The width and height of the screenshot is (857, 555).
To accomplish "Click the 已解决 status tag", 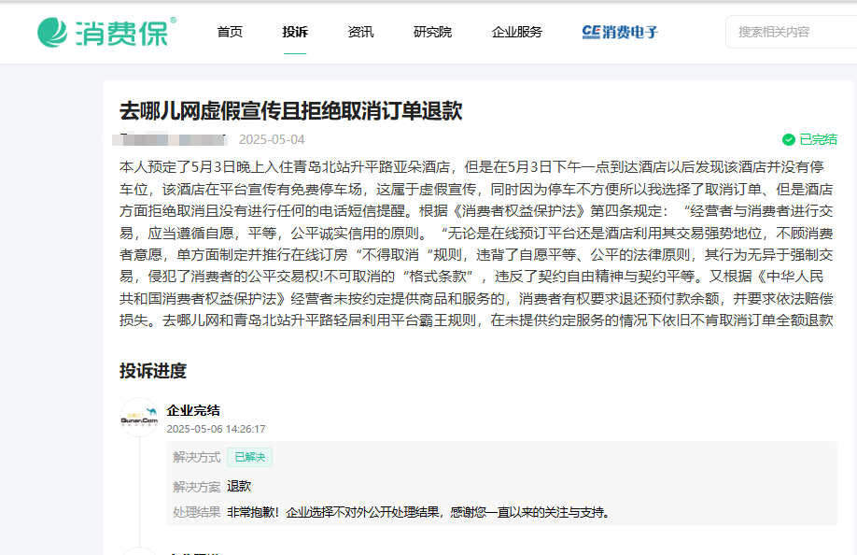I will tap(250, 457).
